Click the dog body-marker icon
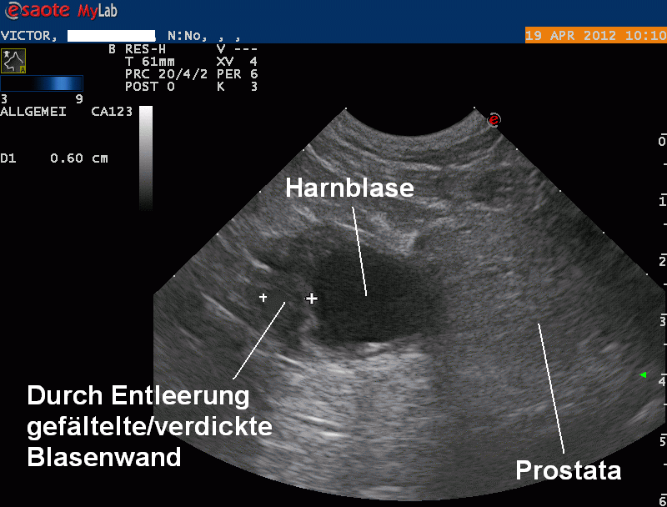The width and height of the screenshot is (667, 507). click(13, 60)
